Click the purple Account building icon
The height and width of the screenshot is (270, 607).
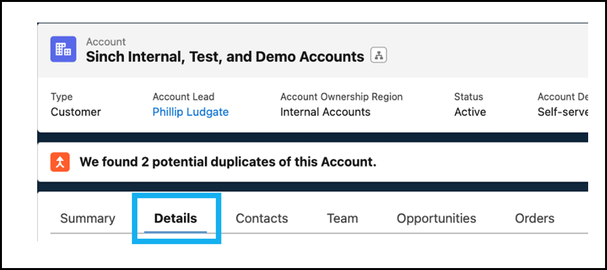[x=64, y=49]
